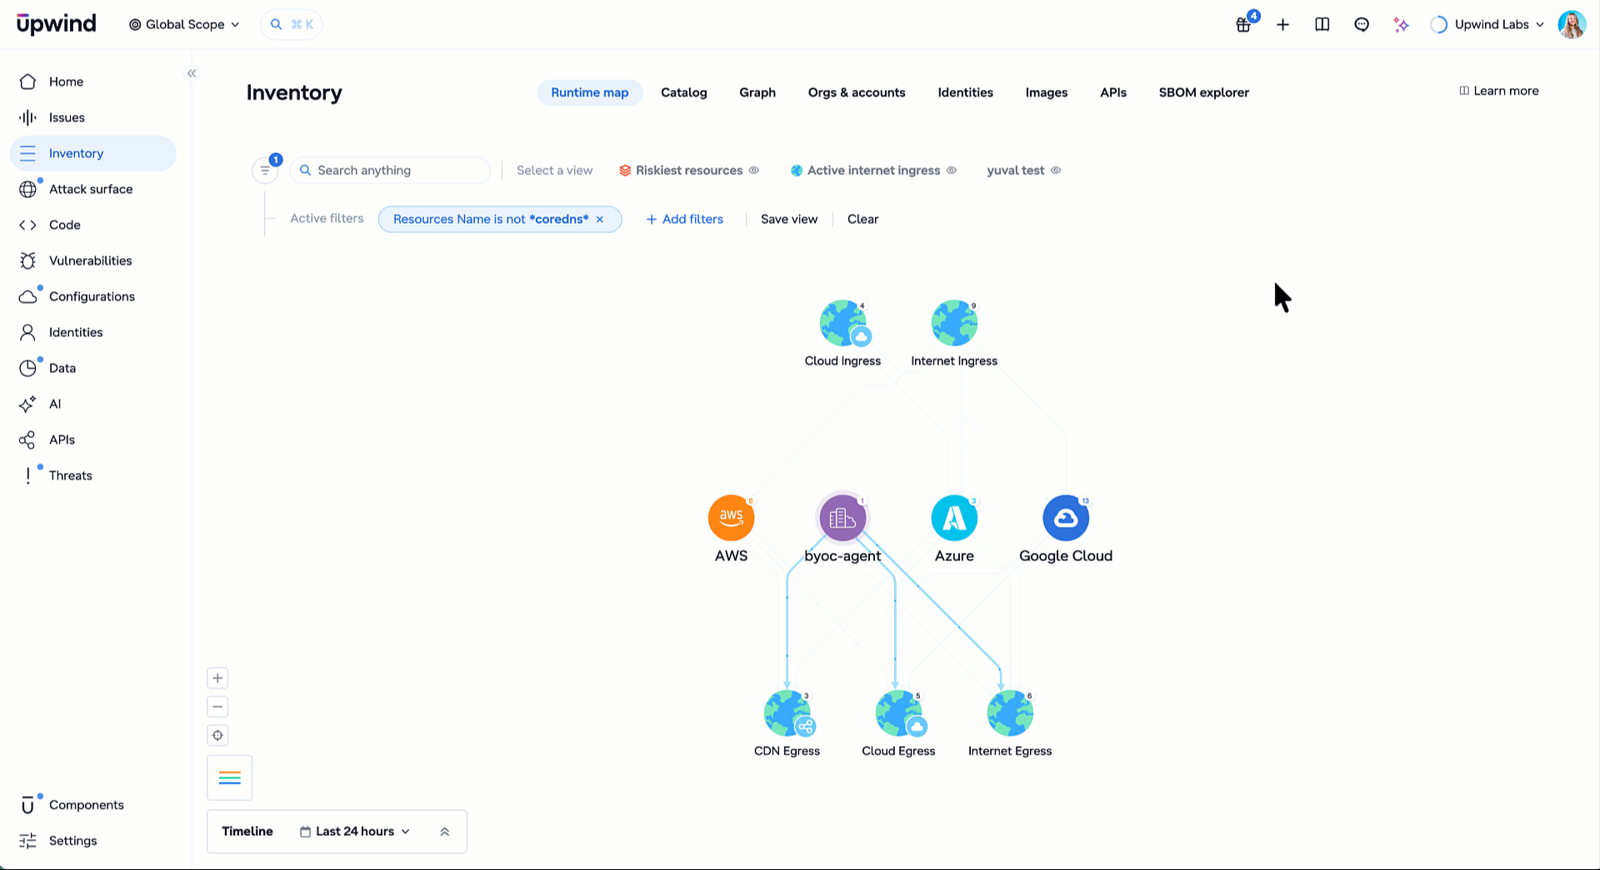Open the map legend color lines button

point(229,778)
